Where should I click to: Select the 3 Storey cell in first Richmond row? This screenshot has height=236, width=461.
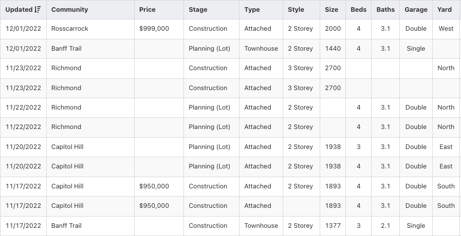[300, 68]
